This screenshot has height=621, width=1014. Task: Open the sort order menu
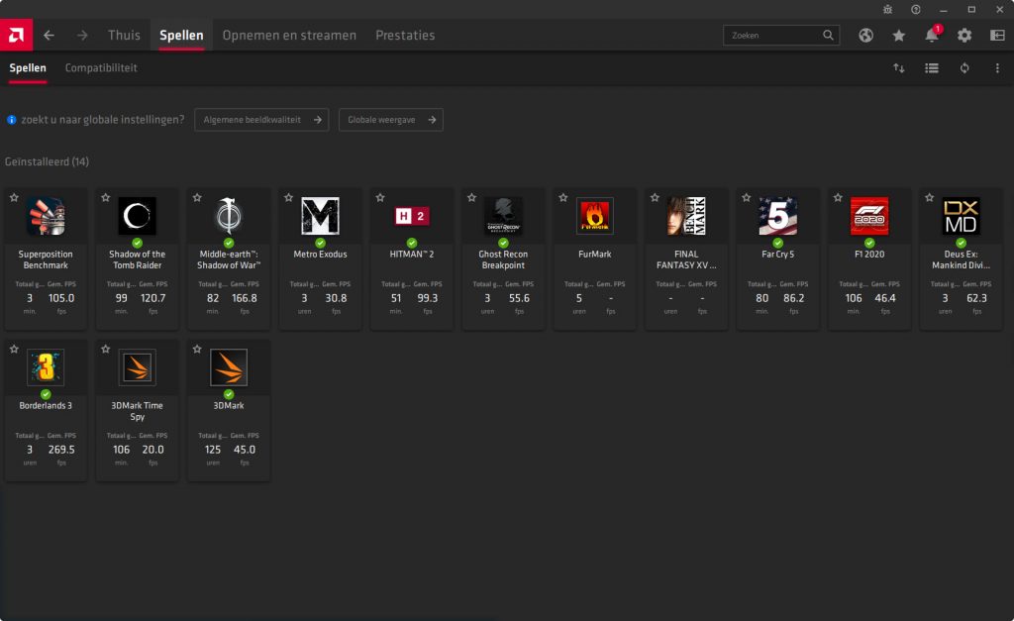pos(898,68)
